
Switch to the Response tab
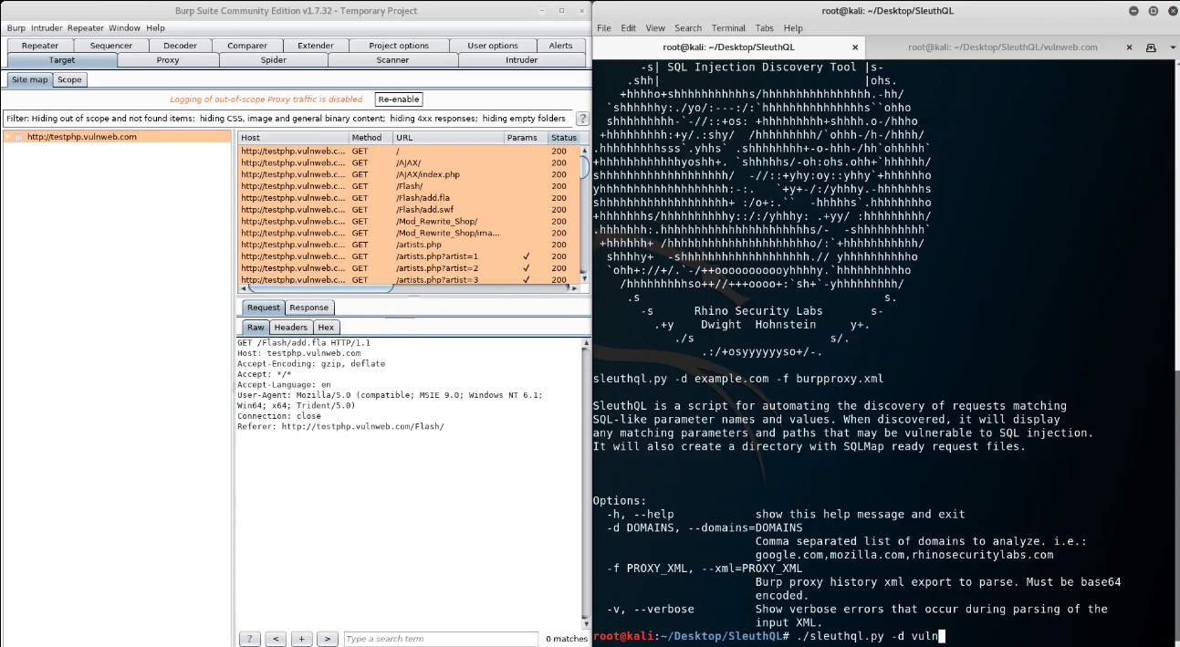point(308,308)
